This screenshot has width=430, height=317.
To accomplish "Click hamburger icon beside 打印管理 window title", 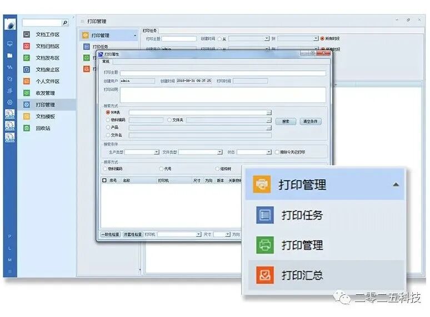I will point(82,21).
